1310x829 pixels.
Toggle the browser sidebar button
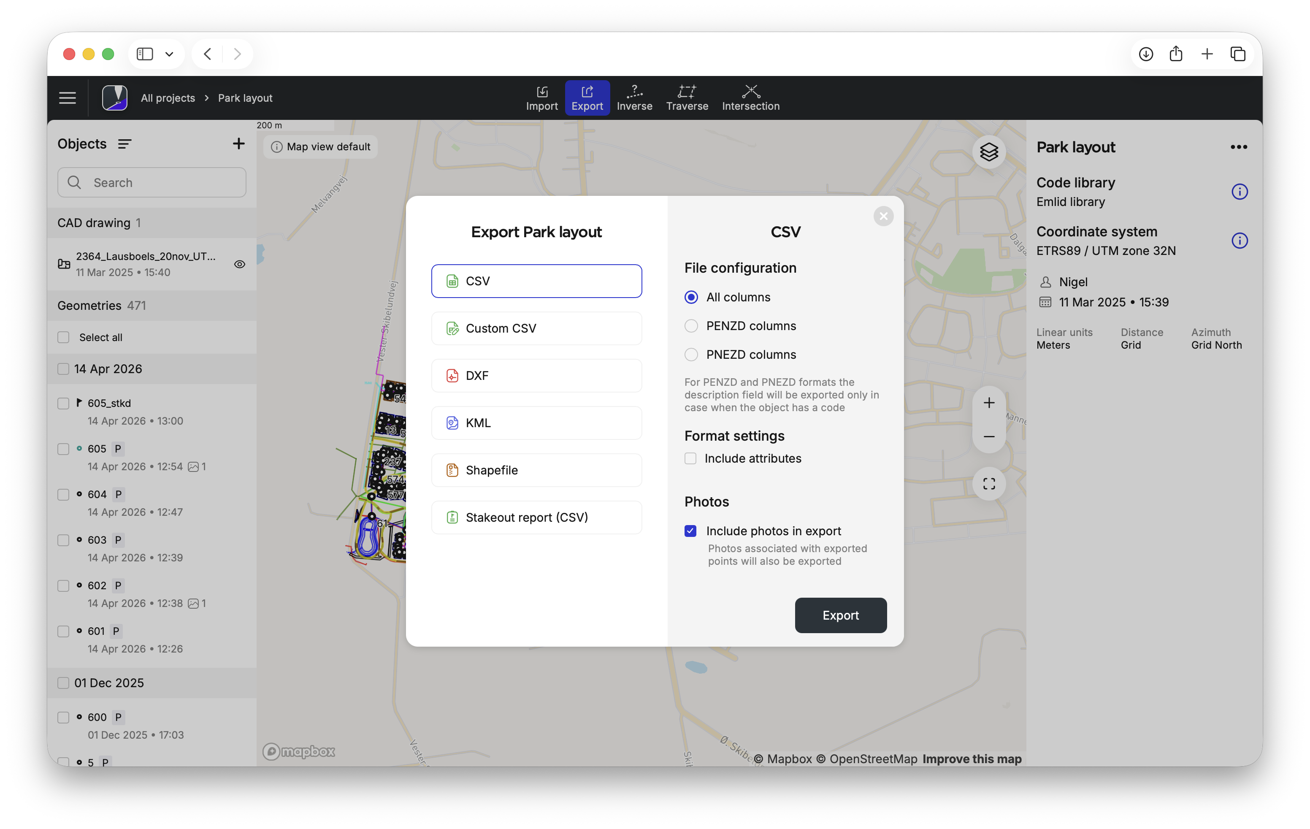point(145,54)
